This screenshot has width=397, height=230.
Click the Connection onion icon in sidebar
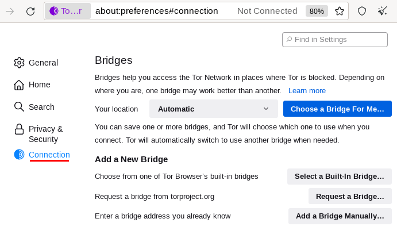[x=19, y=155]
